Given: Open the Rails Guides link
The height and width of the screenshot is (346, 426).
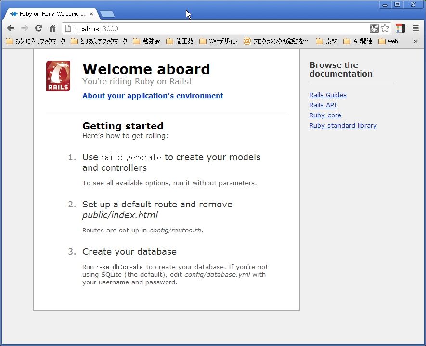Looking at the screenshot, I should pyautogui.click(x=328, y=95).
